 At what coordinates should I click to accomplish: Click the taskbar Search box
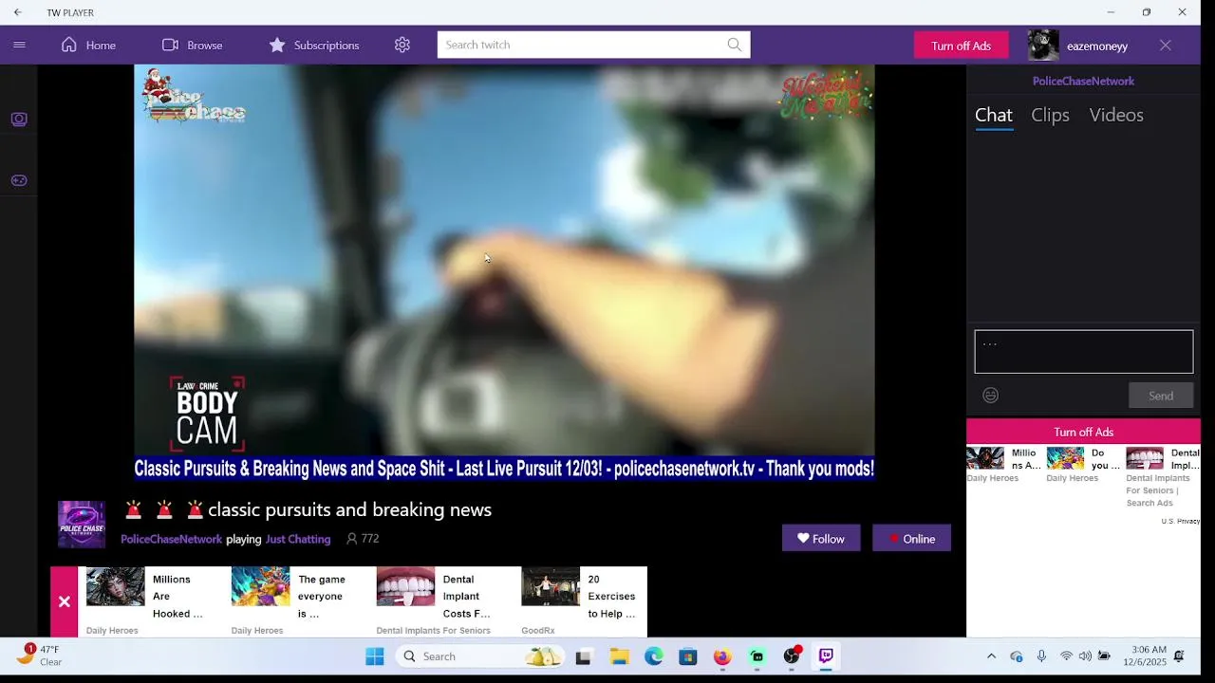click(479, 656)
